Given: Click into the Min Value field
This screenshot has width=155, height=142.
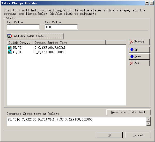Looking at the screenshot, I should [23, 27].
